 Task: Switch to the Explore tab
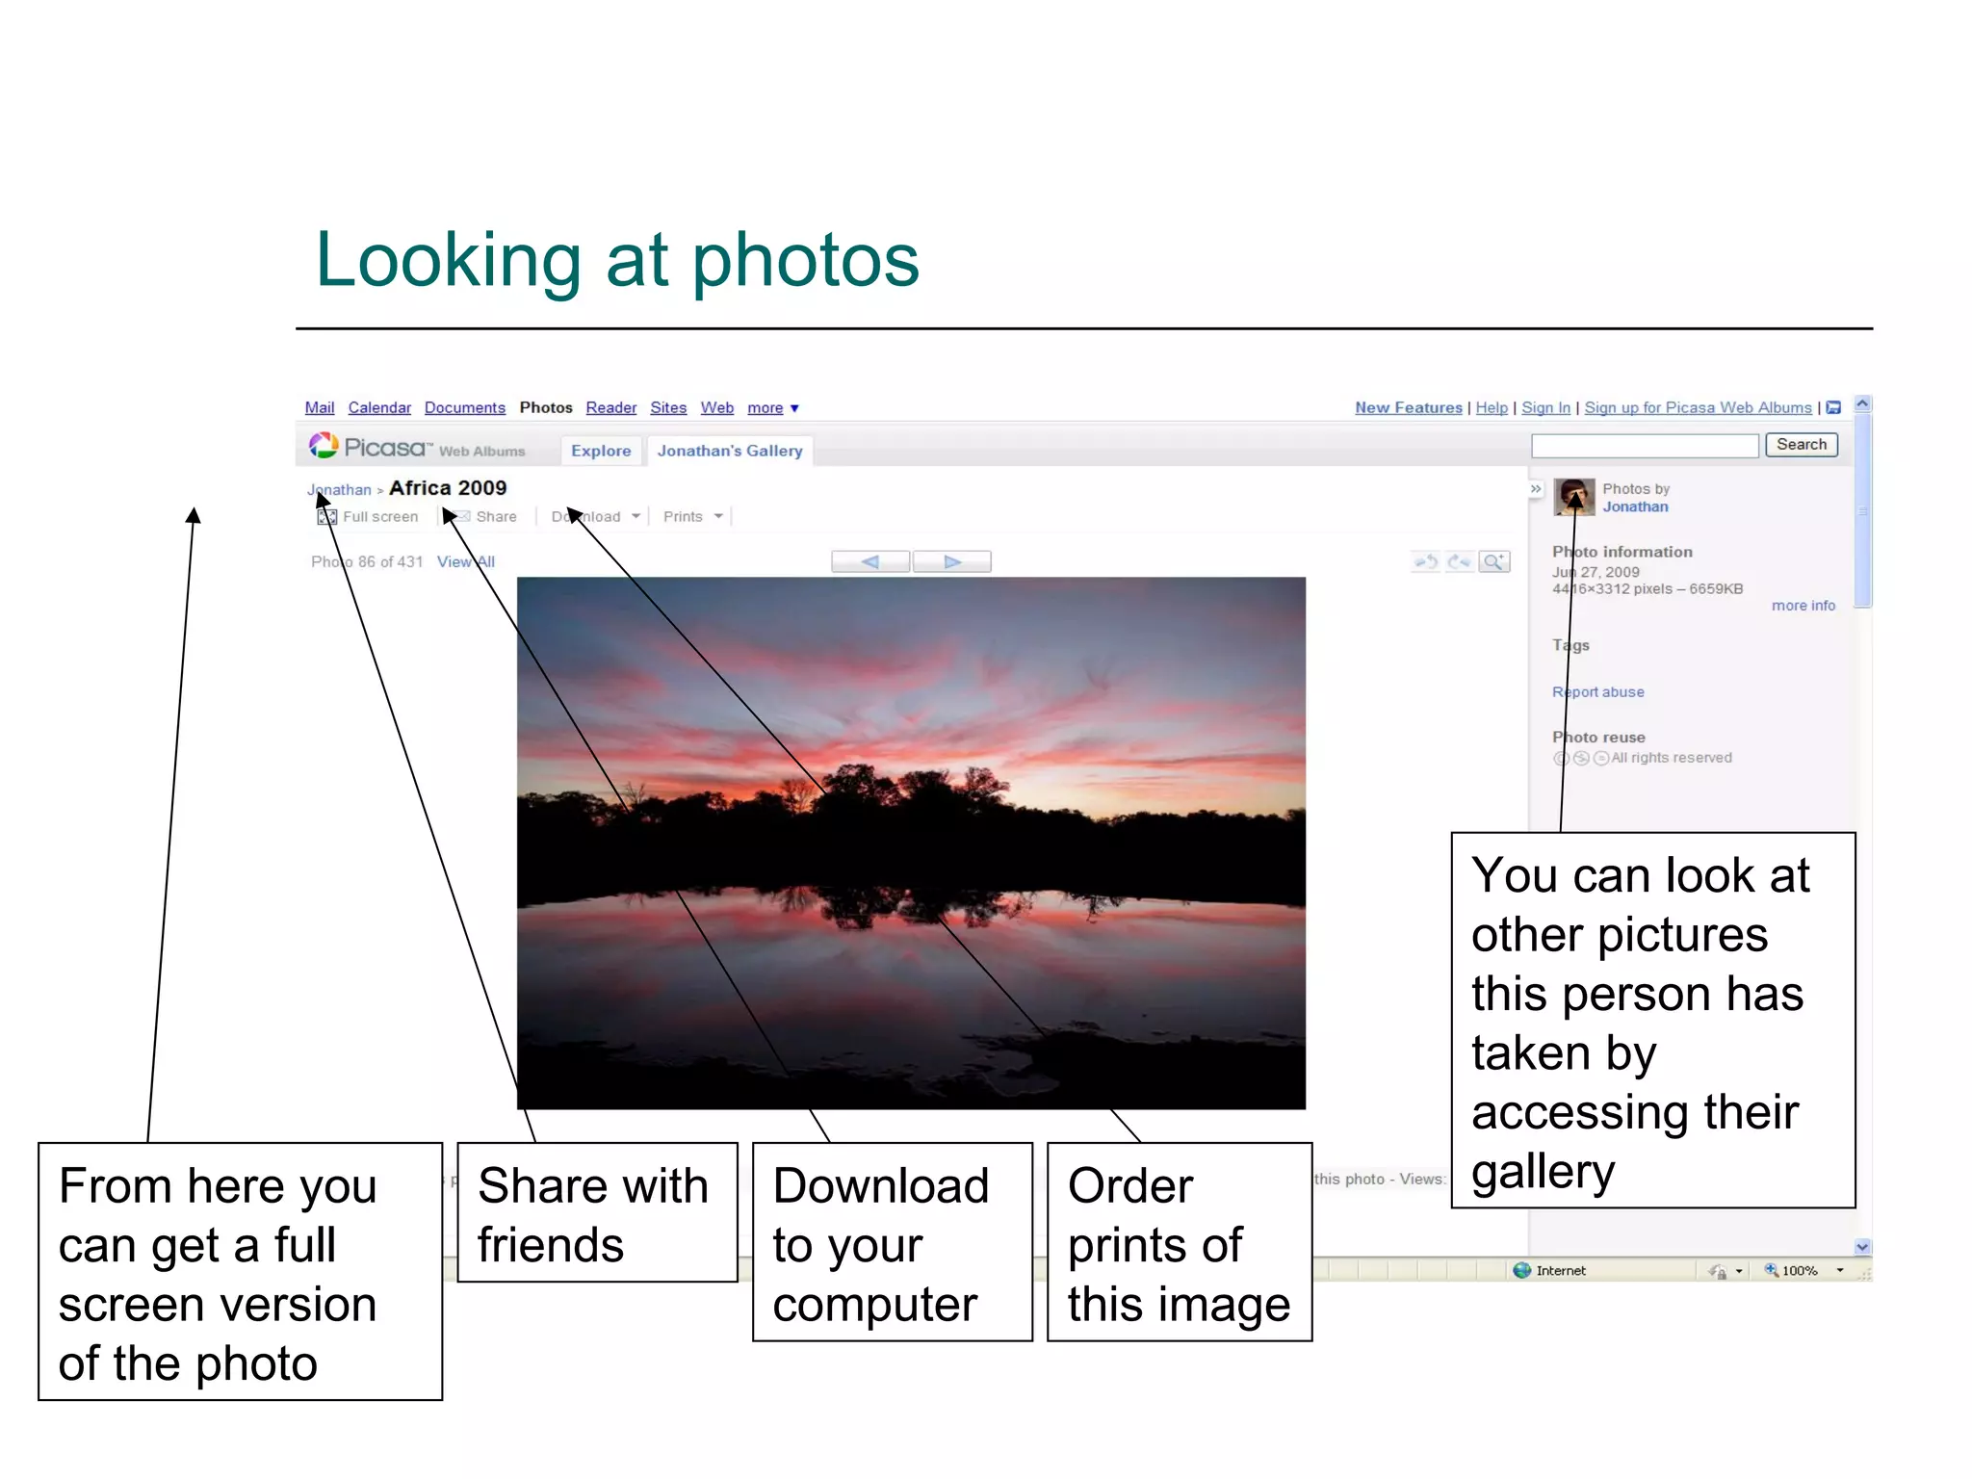pyautogui.click(x=601, y=451)
